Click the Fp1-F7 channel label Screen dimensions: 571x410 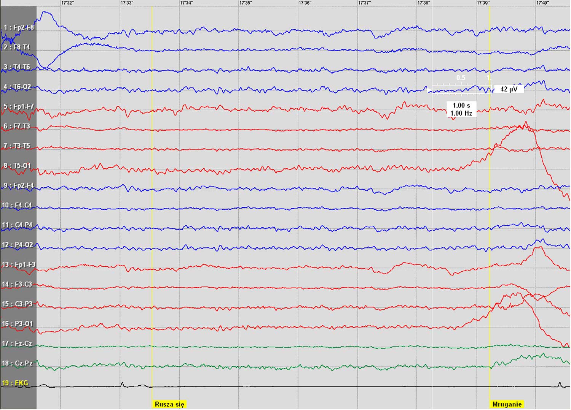point(19,106)
